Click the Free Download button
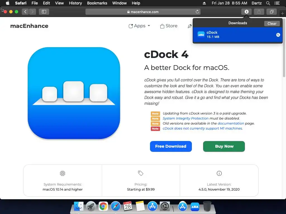 pos(171,146)
